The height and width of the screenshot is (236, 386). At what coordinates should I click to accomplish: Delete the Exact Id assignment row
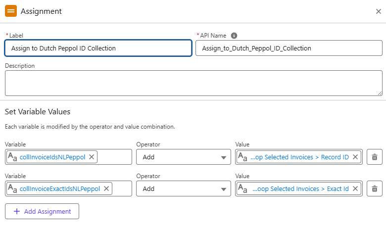pyautogui.click(x=375, y=189)
